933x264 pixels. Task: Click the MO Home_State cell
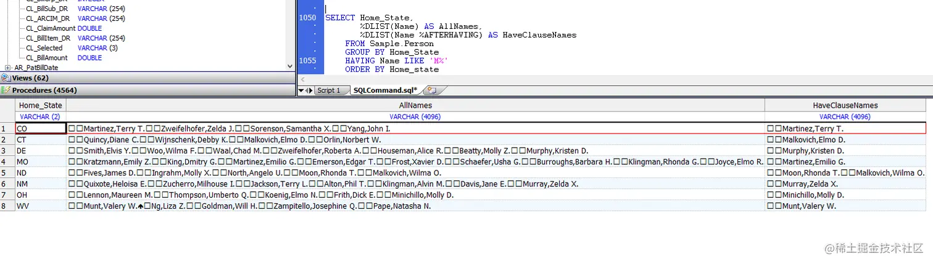[x=40, y=162]
